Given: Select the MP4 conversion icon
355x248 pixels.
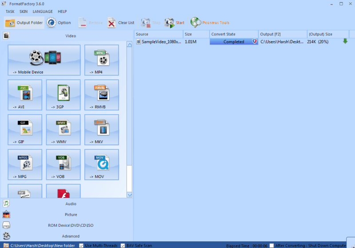Looking at the screenshot, I should click(x=102, y=60).
